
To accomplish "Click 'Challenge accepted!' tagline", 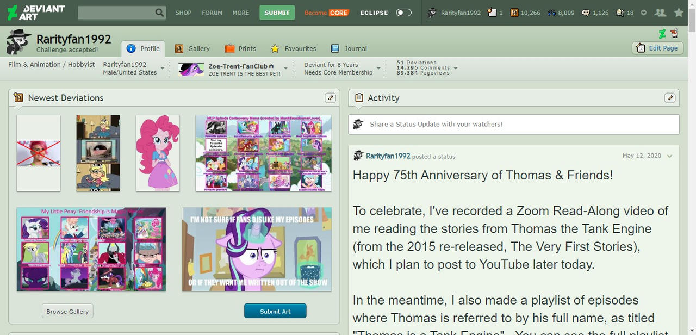I will pos(67,49).
